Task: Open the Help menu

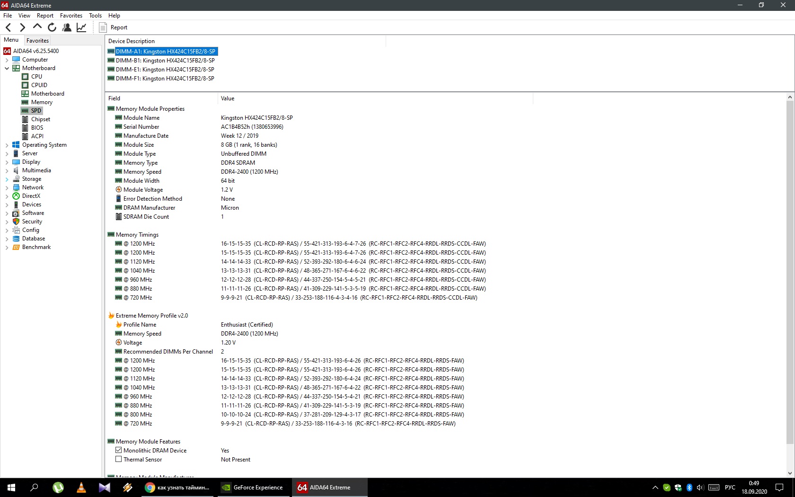Action: [x=114, y=16]
